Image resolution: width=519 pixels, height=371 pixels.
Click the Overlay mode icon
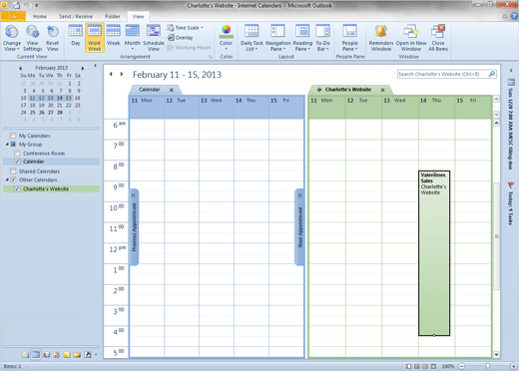click(171, 38)
